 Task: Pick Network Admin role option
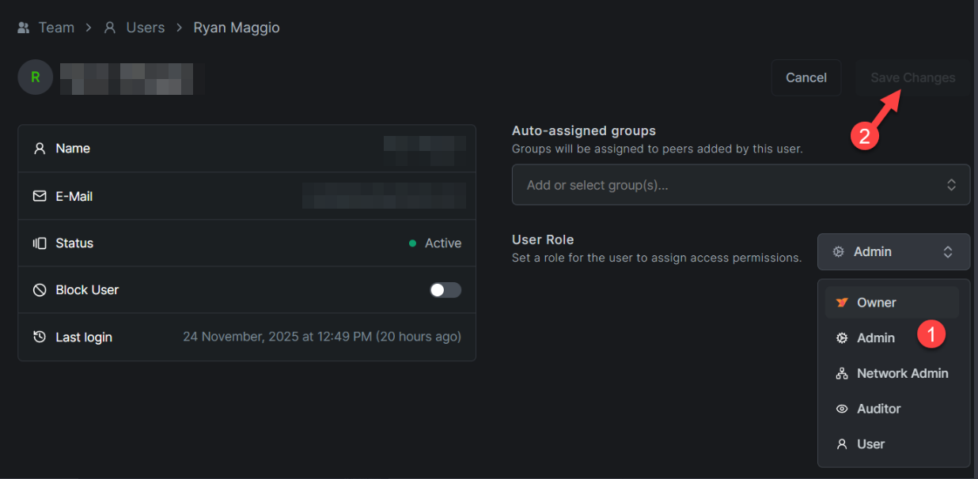coord(902,374)
